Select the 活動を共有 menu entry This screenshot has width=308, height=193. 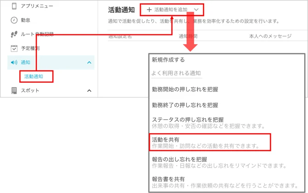click(210, 142)
